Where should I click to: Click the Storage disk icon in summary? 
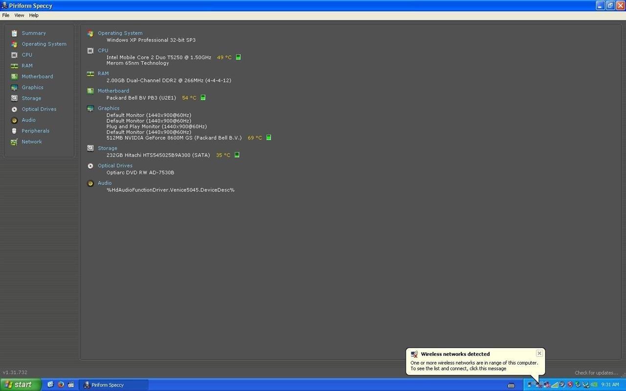pyautogui.click(x=90, y=148)
